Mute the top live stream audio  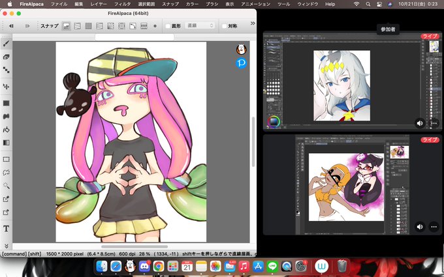[x=420, y=123]
